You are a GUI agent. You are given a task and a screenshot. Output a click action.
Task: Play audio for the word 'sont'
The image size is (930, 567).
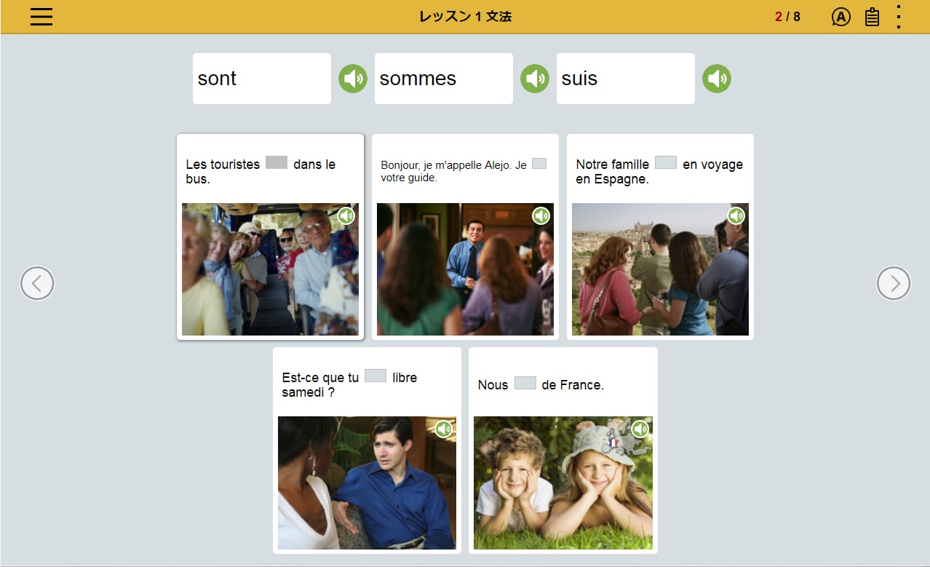click(353, 79)
